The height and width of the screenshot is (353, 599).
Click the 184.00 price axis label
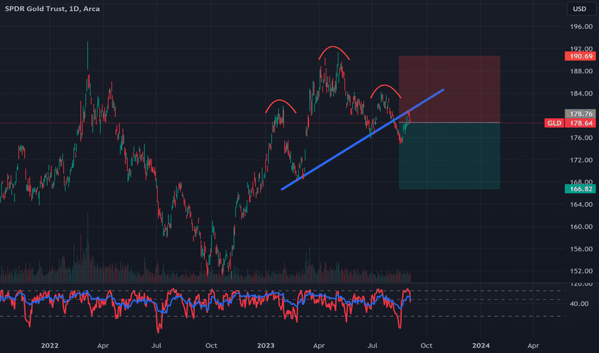(x=581, y=94)
